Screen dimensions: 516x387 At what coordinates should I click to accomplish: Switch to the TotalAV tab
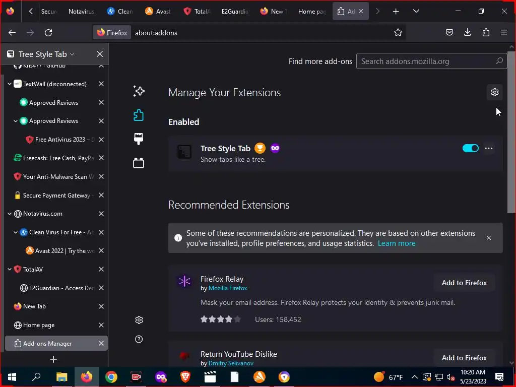[197, 12]
